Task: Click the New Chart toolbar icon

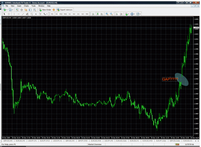Action: 4,10
